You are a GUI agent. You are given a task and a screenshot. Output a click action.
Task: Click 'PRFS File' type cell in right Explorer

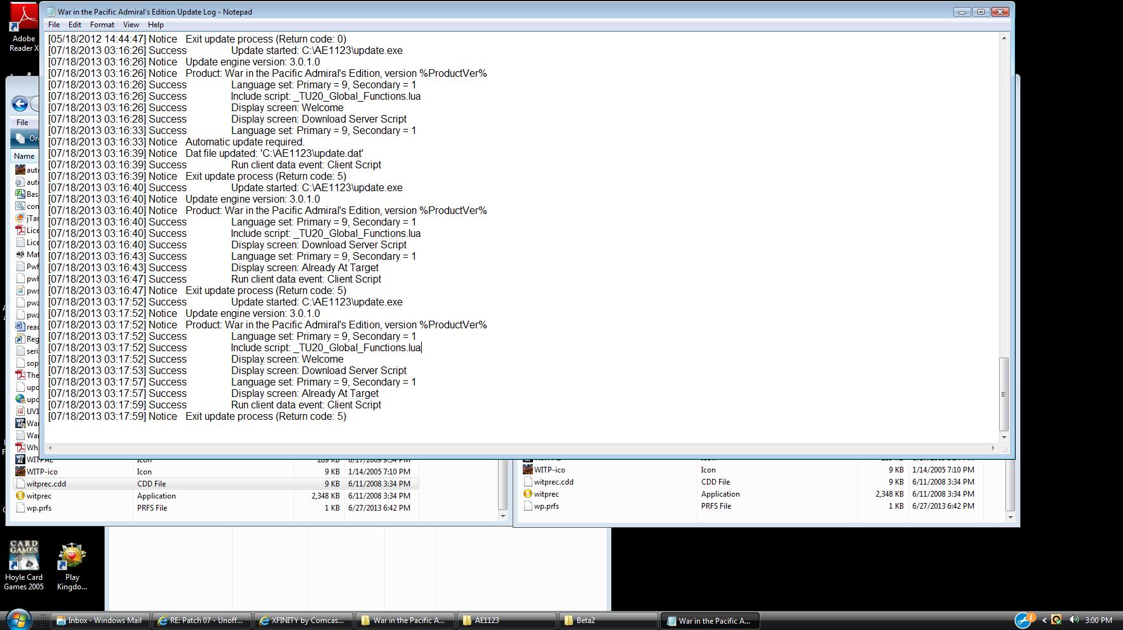point(716,506)
